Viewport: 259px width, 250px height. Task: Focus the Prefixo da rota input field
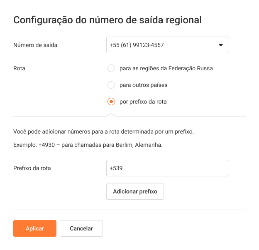pyautogui.click(x=167, y=168)
